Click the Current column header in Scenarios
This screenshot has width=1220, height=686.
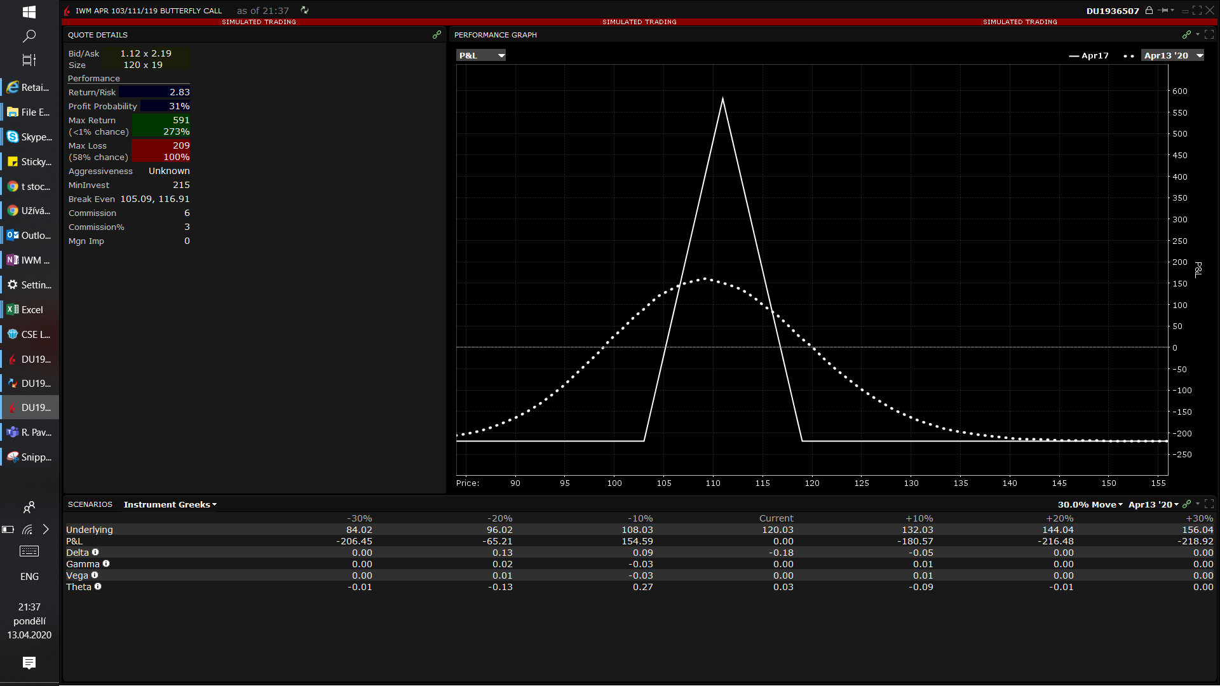click(776, 518)
